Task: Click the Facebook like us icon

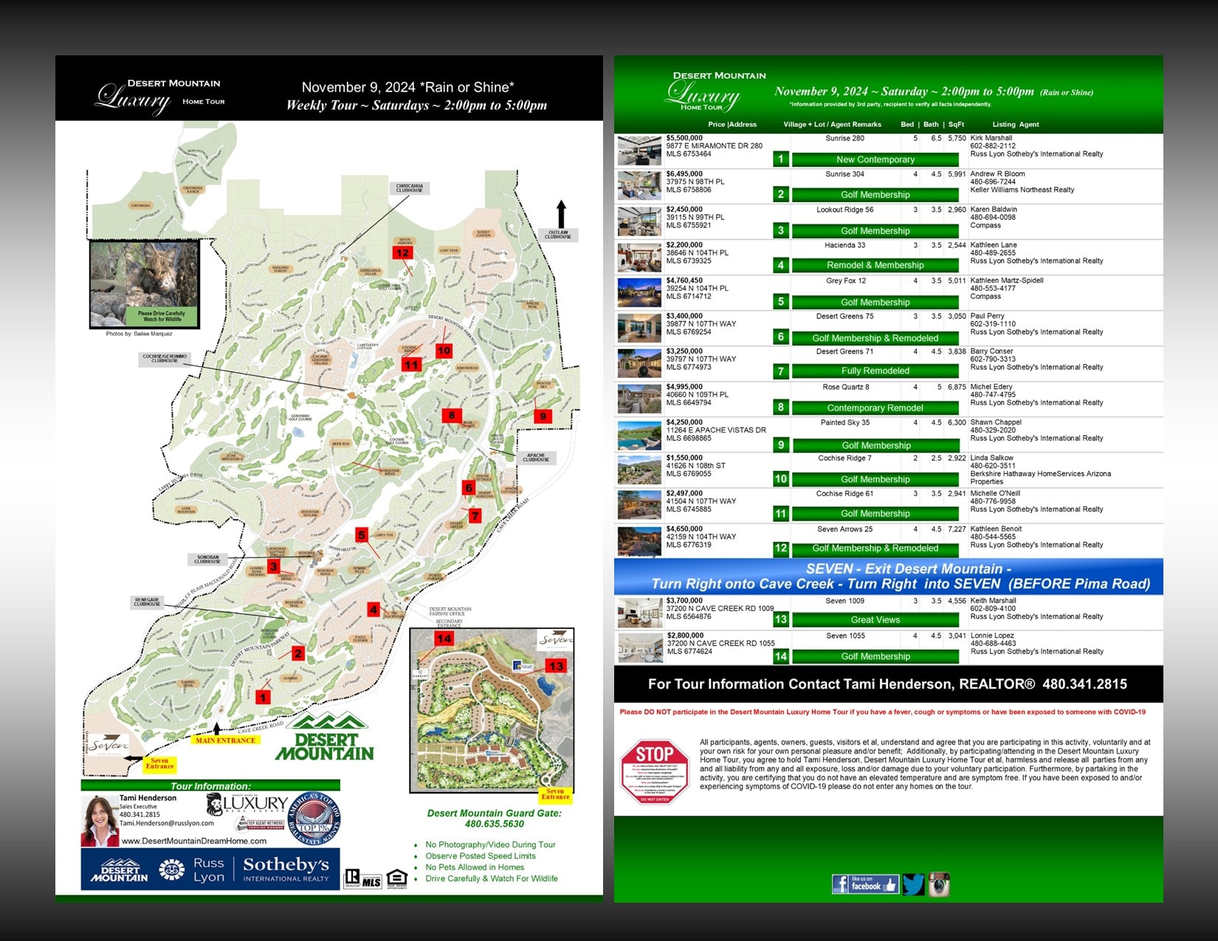Action: click(x=864, y=883)
